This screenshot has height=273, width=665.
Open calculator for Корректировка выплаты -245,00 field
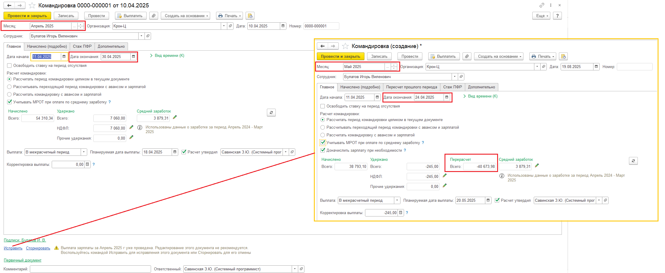click(401, 213)
